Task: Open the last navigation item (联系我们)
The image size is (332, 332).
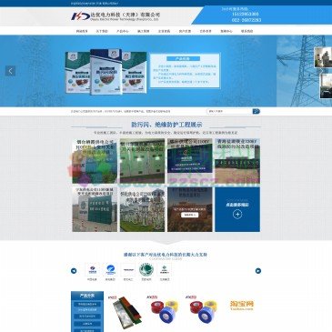Action: (x=246, y=31)
